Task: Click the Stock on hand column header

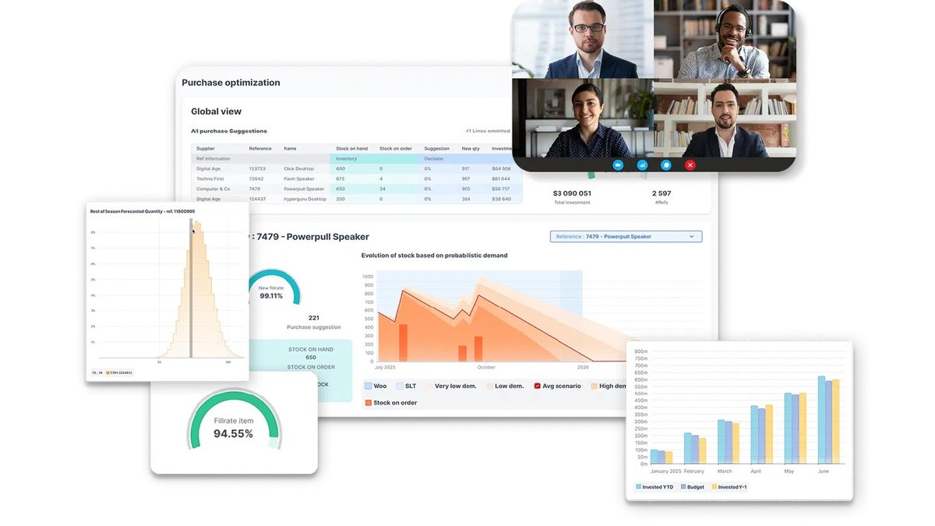Action: (x=351, y=148)
